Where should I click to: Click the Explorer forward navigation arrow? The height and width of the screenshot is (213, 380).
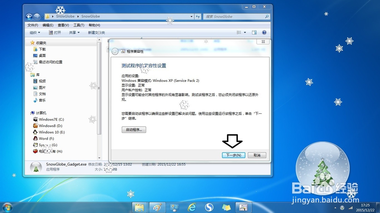click(x=37, y=16)
